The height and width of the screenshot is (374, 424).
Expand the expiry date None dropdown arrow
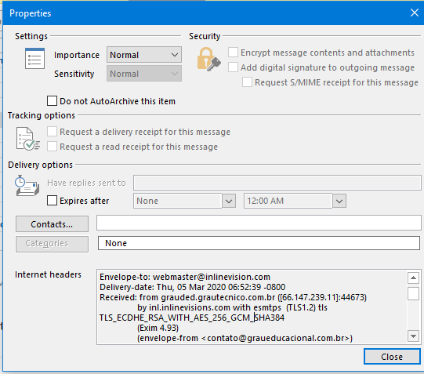pyautogui.click(x=229, y=201)
